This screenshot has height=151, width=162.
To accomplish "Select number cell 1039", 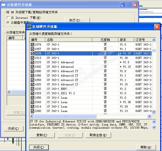I will tap(38, 53).
